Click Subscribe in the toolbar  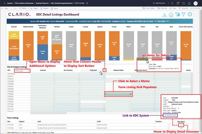[162, 8]
